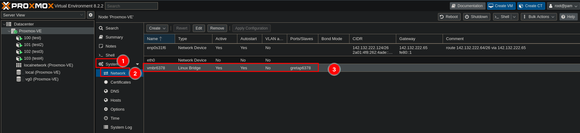Viewport: 580px width, 133px height.
Task: Open the Server View settings gear
Action: [x=91, y=15]
